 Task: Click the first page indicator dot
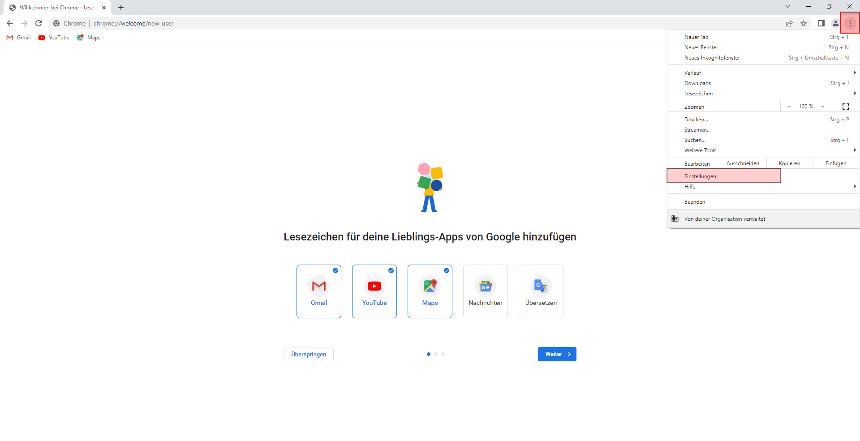pyautogui.click(x=429, y=354)
